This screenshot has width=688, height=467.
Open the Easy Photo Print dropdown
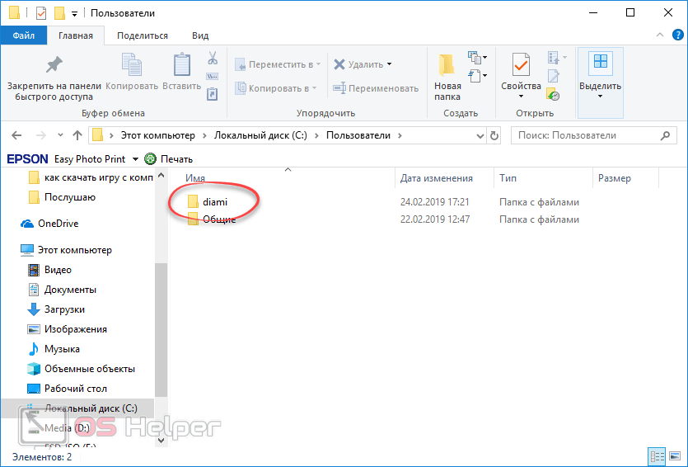133,159
